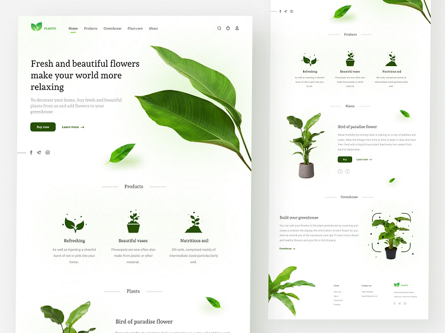Click the Buy button beside bird of paradise
Image resolution: width=445 pixels, height=333 pixels.
click(x=345, y=159)
